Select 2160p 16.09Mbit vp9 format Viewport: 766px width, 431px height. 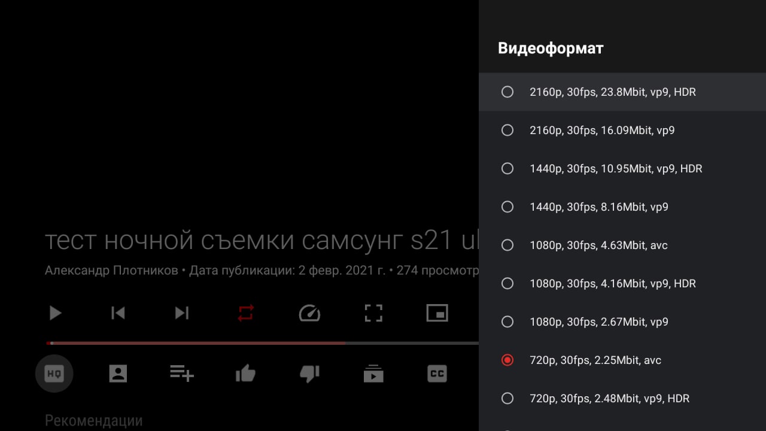tap(622, 130)
